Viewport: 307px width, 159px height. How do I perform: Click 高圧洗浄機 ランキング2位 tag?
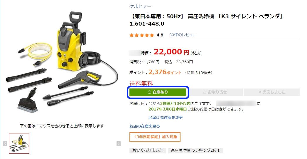click(195, 150)
